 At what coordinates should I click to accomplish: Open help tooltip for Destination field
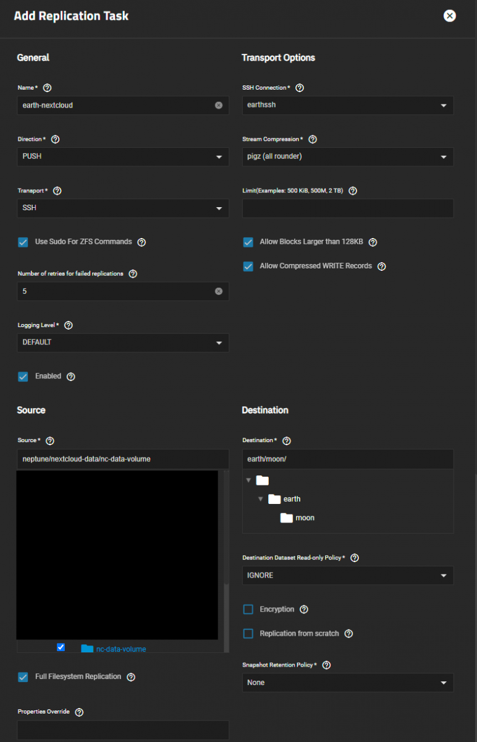pyautogui.click(x=287, y=441)
